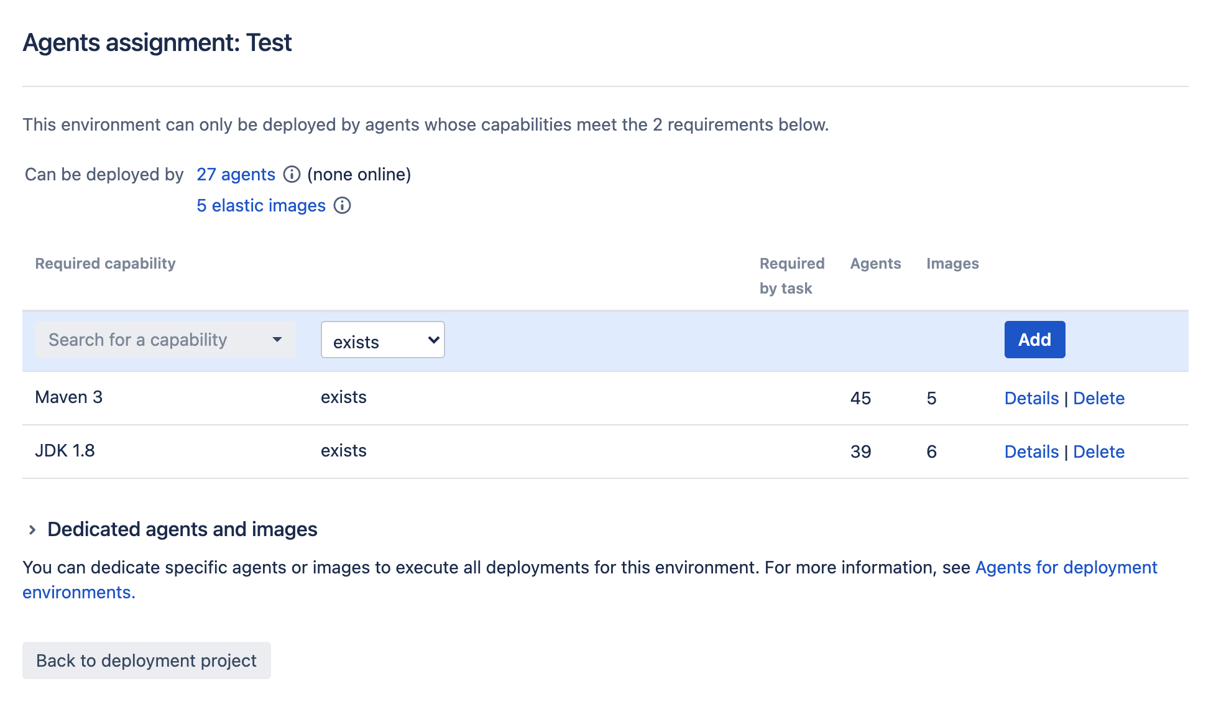Viewport: 1211px width, 709px height.
Task: Click the Add button to add capability
Action: click(1034, 340)
